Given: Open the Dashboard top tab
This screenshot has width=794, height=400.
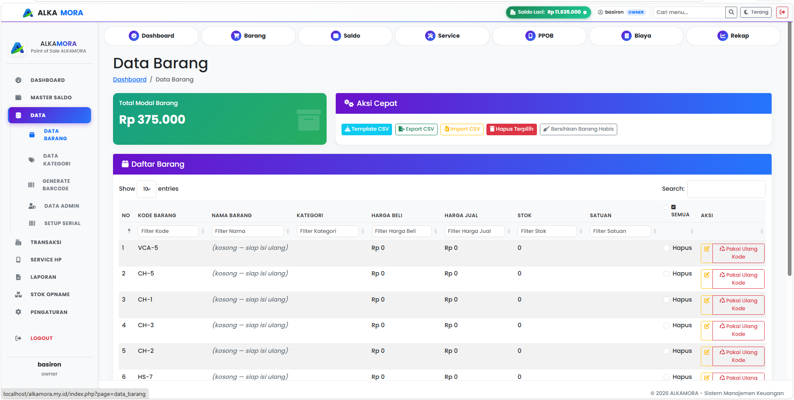Looking at the screenshot, I should [x=151, y=36].
